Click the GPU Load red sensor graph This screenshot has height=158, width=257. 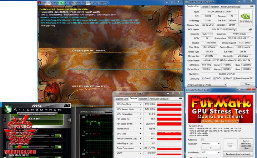click(x=169, y=134)
